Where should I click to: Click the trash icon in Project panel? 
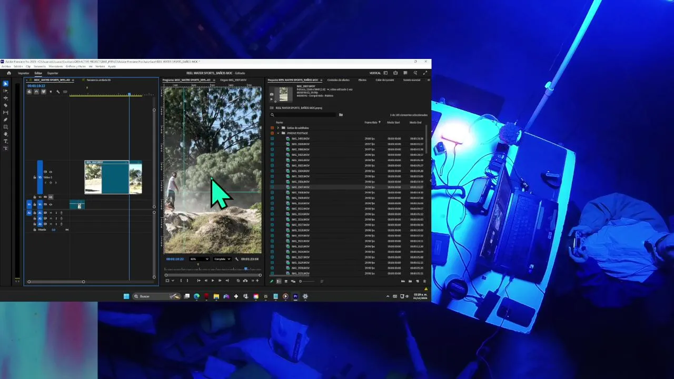(424, 281)
